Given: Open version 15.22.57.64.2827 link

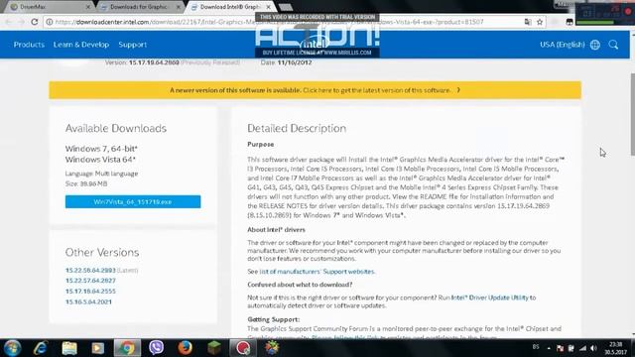Looking at the screenshot, I should point(90,281).
